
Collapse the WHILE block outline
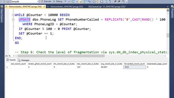(x=13, y=15)
